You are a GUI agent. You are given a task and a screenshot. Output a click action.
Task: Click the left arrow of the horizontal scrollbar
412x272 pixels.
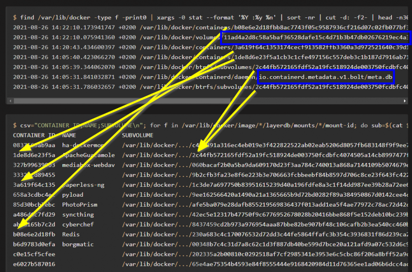tap(10, 101)
